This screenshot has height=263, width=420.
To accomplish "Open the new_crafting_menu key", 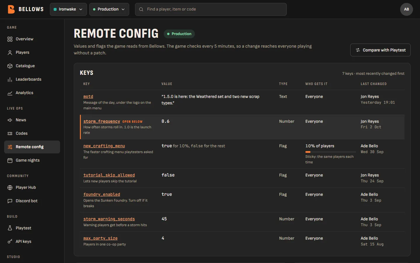I will point(104,146).
